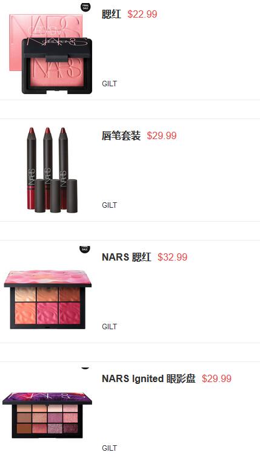Image resolution: width=260 pixels, height=458 pixels.
Task: Click GILT store label under NARS 腮红
Action: (109, 327)
